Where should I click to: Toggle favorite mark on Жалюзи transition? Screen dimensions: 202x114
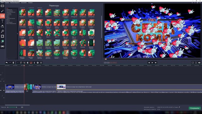55,10
